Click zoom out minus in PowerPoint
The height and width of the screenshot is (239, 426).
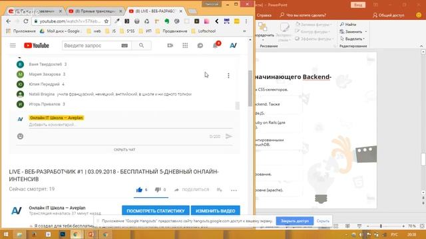[368, 226]
